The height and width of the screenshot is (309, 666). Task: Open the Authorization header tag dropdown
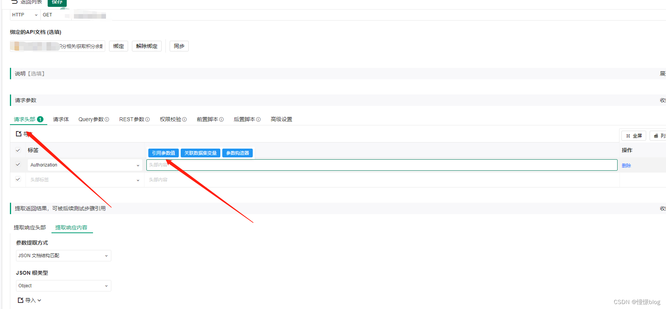click(85, 165)
